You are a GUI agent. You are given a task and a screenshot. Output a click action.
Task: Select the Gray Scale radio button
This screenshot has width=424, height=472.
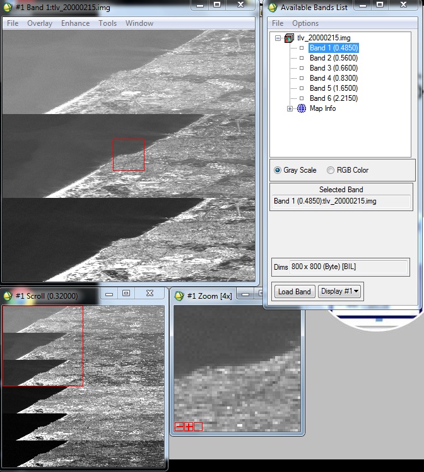point(278,170)
